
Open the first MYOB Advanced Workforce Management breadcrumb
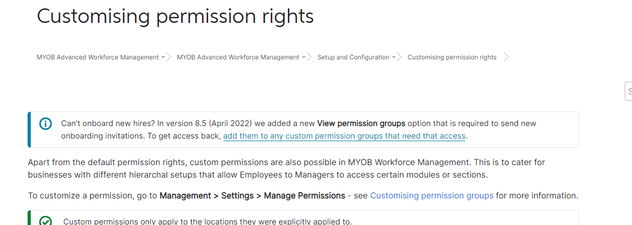click(97, 57)
